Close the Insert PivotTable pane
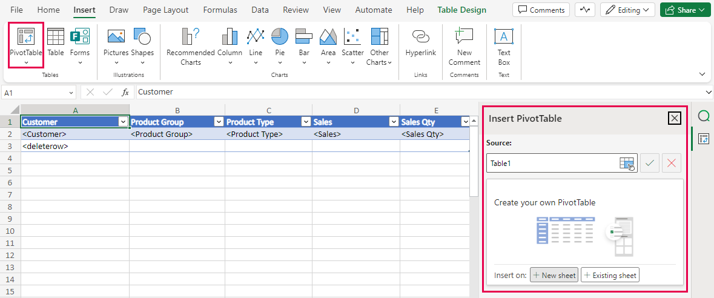Image resolution: width=714 pixels, height=298 pixels. pyautogui.click(x=674, y=118)
